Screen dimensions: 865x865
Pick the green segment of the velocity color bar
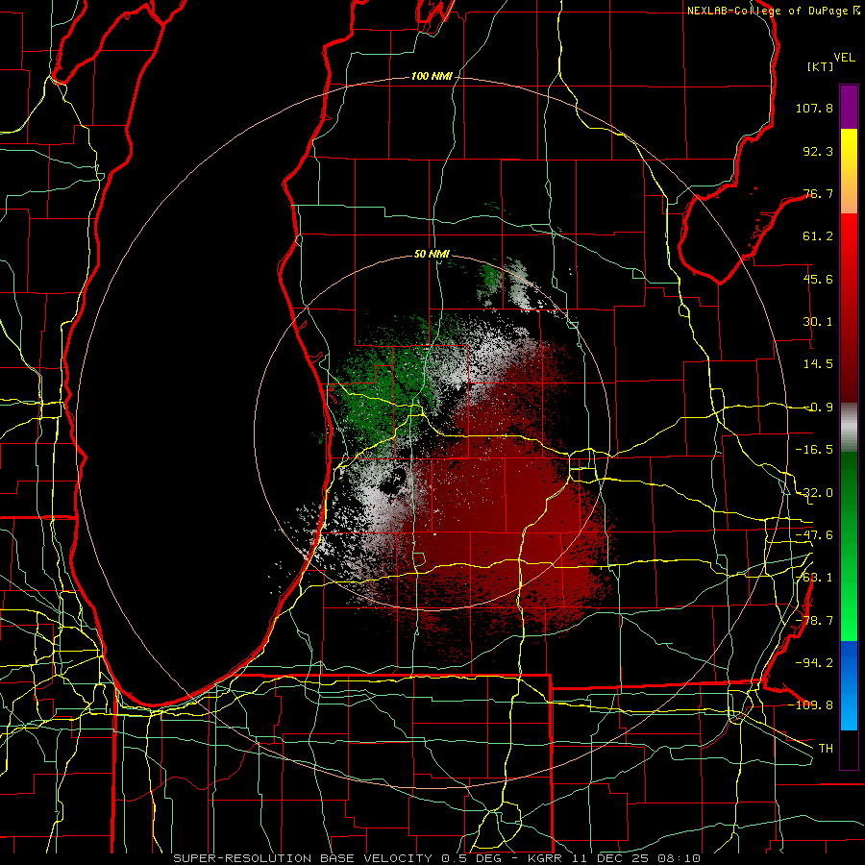click(x=849, y=546)
